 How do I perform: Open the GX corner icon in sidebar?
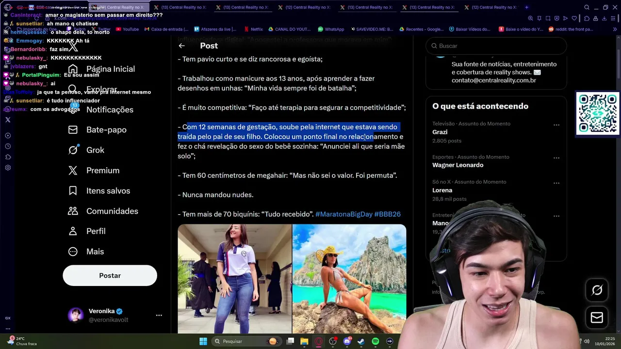coord(8,318)
